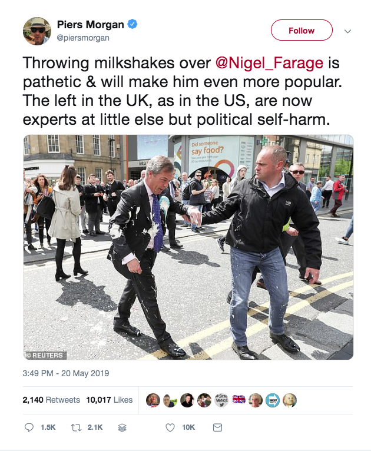Screen dimensions: 371x451
Task: Open the attached milkshake photo
Action: click(x=188, y=247)
